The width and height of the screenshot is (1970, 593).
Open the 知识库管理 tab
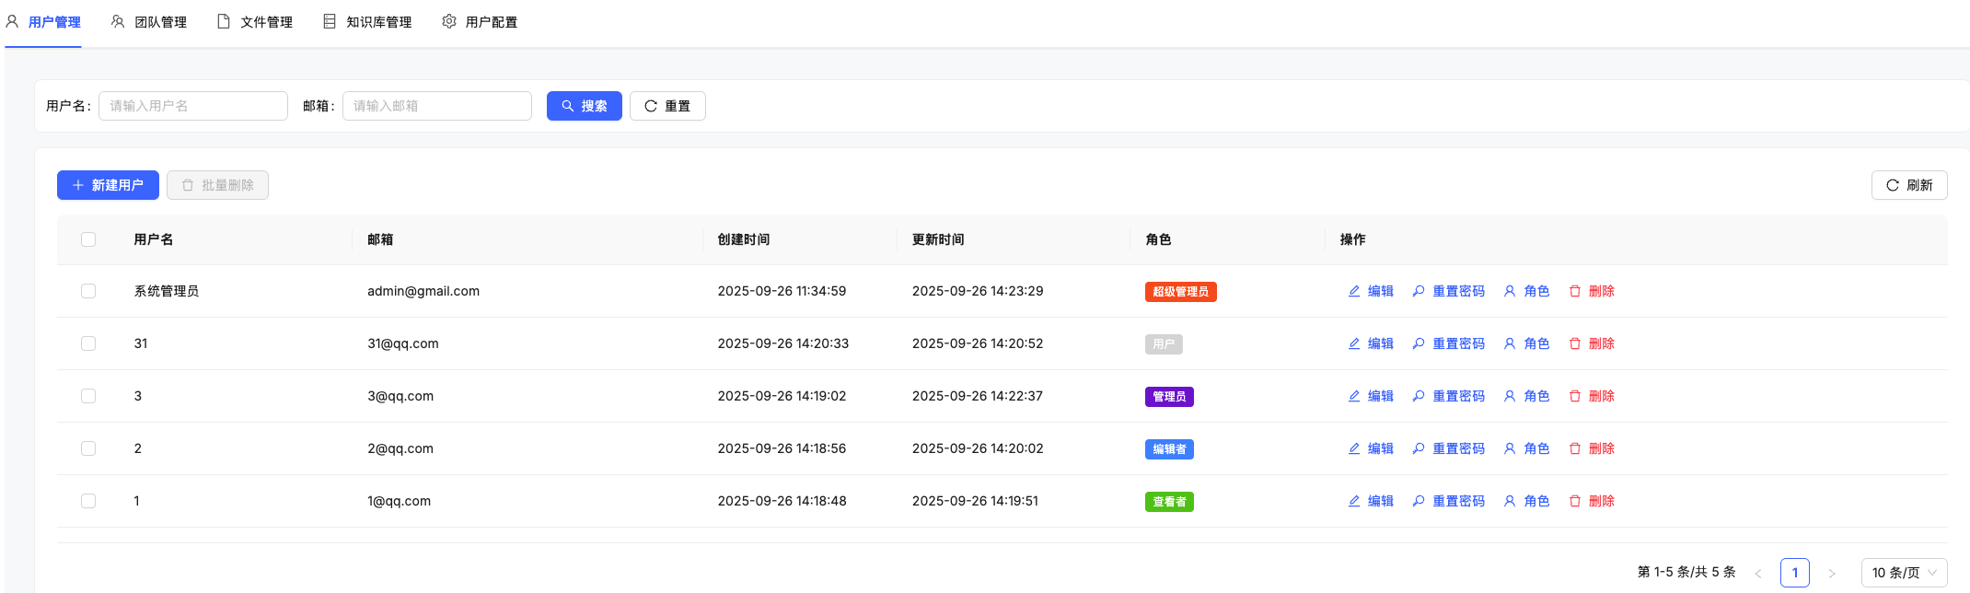point(368,22)
